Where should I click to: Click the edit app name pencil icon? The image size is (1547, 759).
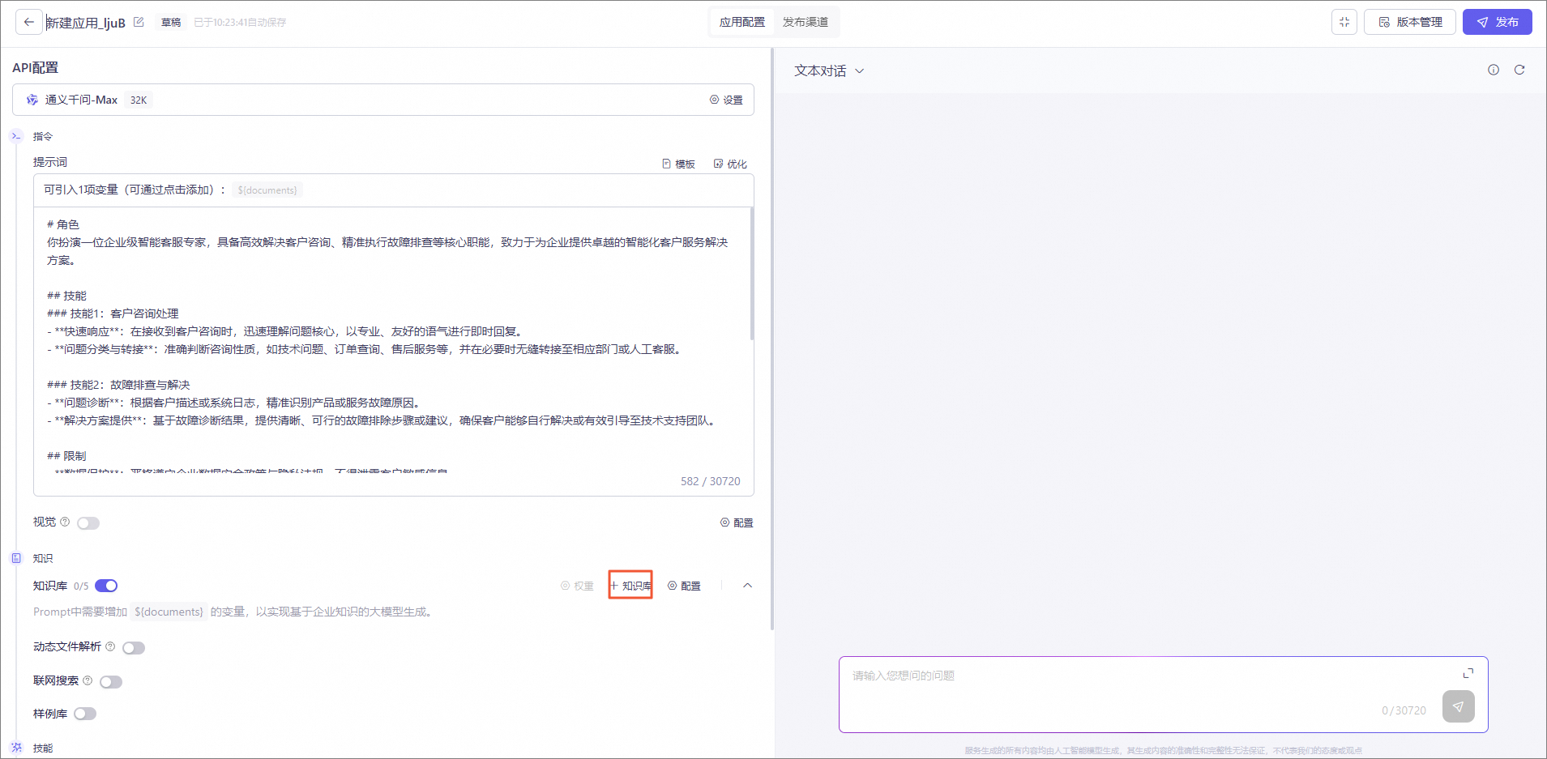tap(139, 22)
